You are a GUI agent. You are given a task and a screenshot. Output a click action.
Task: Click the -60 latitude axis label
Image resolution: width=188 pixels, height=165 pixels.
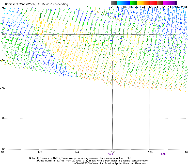tap(2, 149)
